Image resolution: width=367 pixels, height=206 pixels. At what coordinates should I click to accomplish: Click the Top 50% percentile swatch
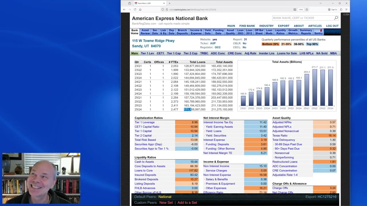point(312,44)
